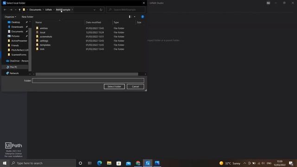Switch the ENG input language
The image size is (297, 167).
tap(269, 163)
